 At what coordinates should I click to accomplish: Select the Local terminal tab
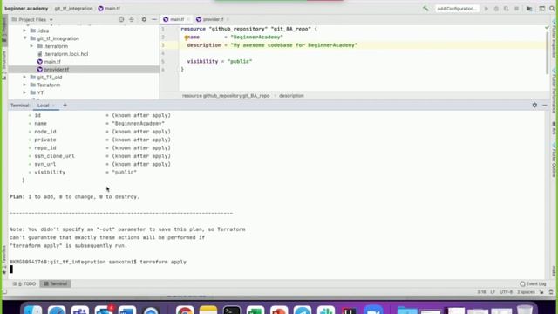43,106
